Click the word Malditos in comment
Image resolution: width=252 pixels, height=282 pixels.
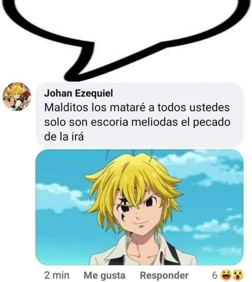(x=66, y=107)
